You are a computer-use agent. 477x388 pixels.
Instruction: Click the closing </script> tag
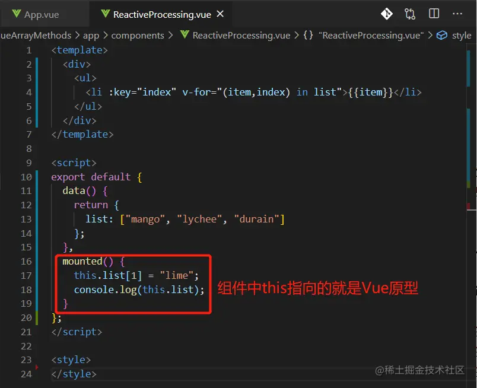click(77, 332)
